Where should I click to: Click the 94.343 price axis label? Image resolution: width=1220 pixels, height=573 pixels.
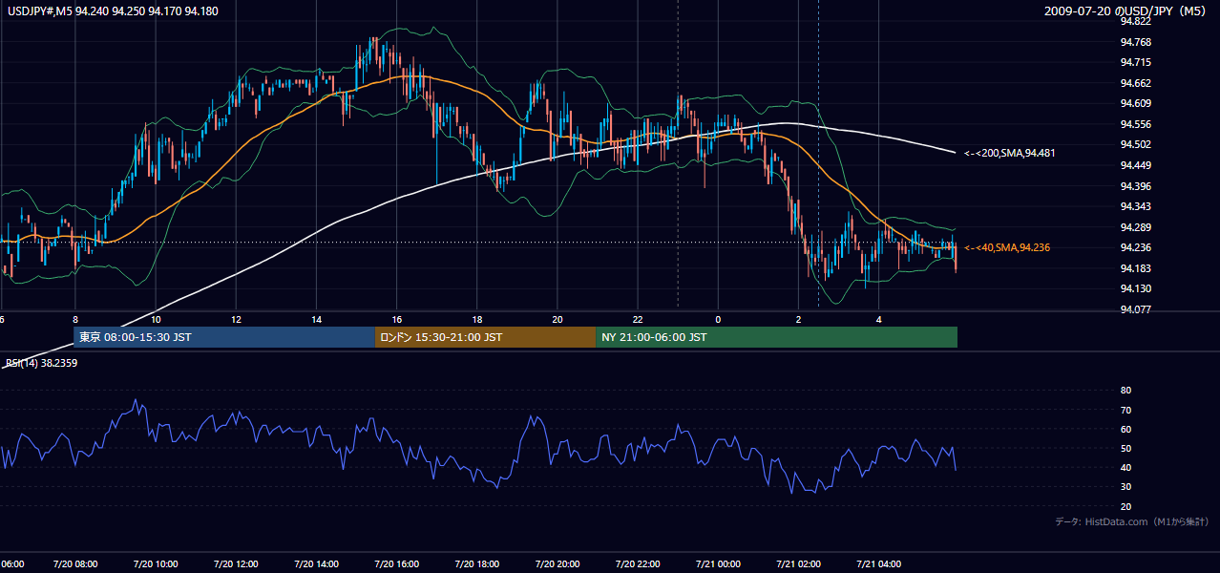pyautogui.click(x=1135, y=206)
